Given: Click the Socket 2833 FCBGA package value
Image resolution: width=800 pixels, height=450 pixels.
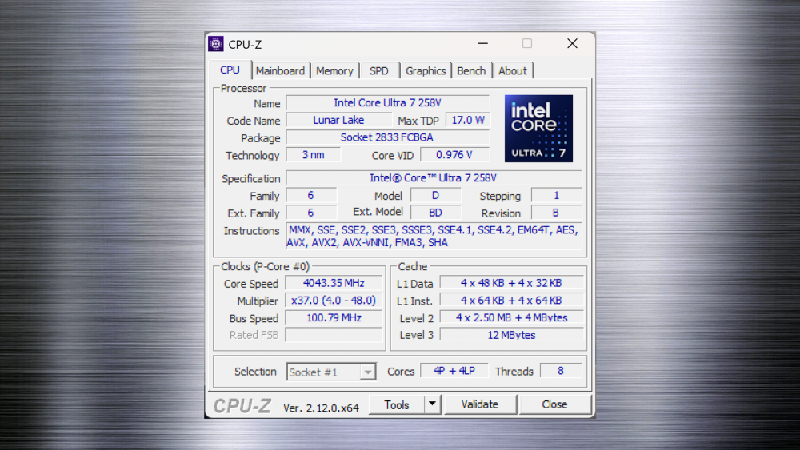Looking at the screenshot, I should [387, 137].
